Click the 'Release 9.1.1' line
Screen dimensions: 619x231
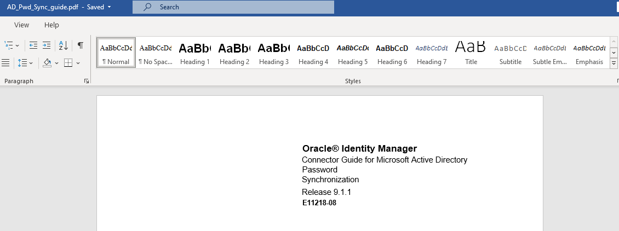coord(326,192)
